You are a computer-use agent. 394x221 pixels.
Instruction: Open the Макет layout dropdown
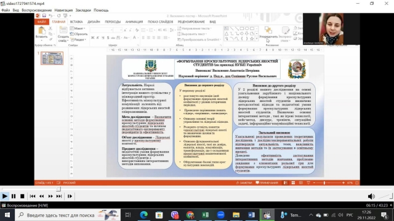78,29
